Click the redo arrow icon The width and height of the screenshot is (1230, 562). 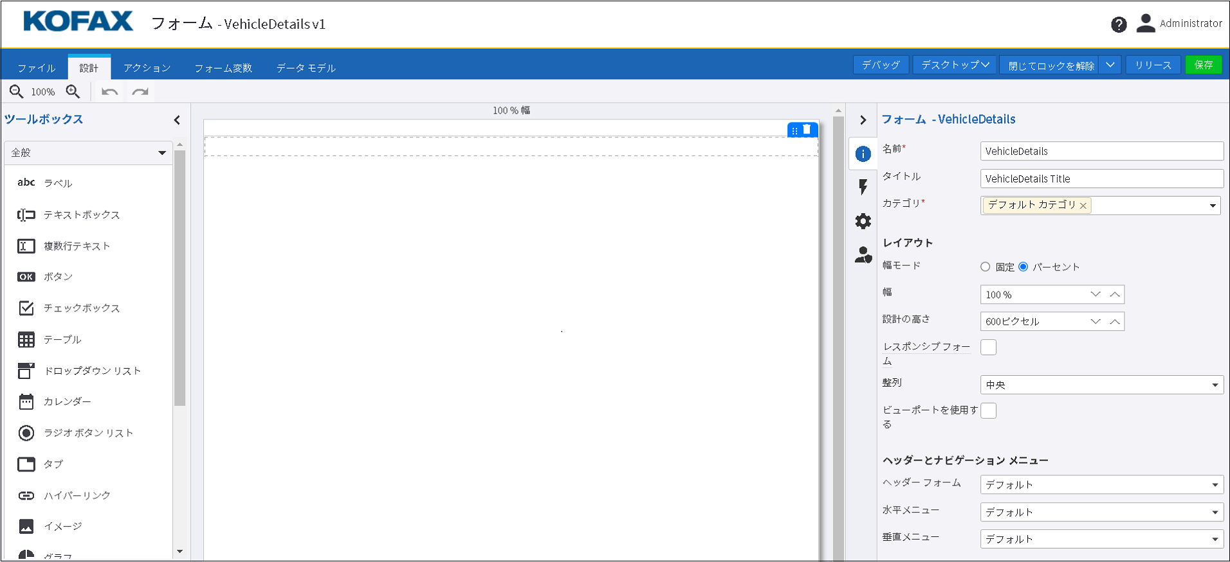click(x=140, y=92)
